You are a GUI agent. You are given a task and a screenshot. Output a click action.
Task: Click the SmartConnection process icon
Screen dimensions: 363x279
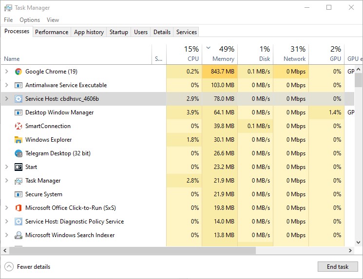pyautogui.click(x=19, y=126)
